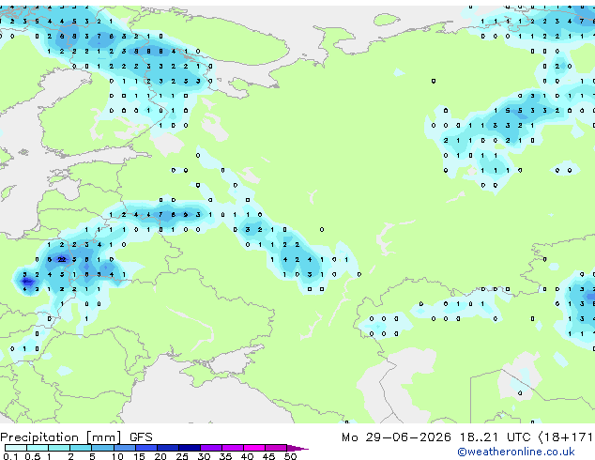Click the '25' legend scale label

pos(182,456)
